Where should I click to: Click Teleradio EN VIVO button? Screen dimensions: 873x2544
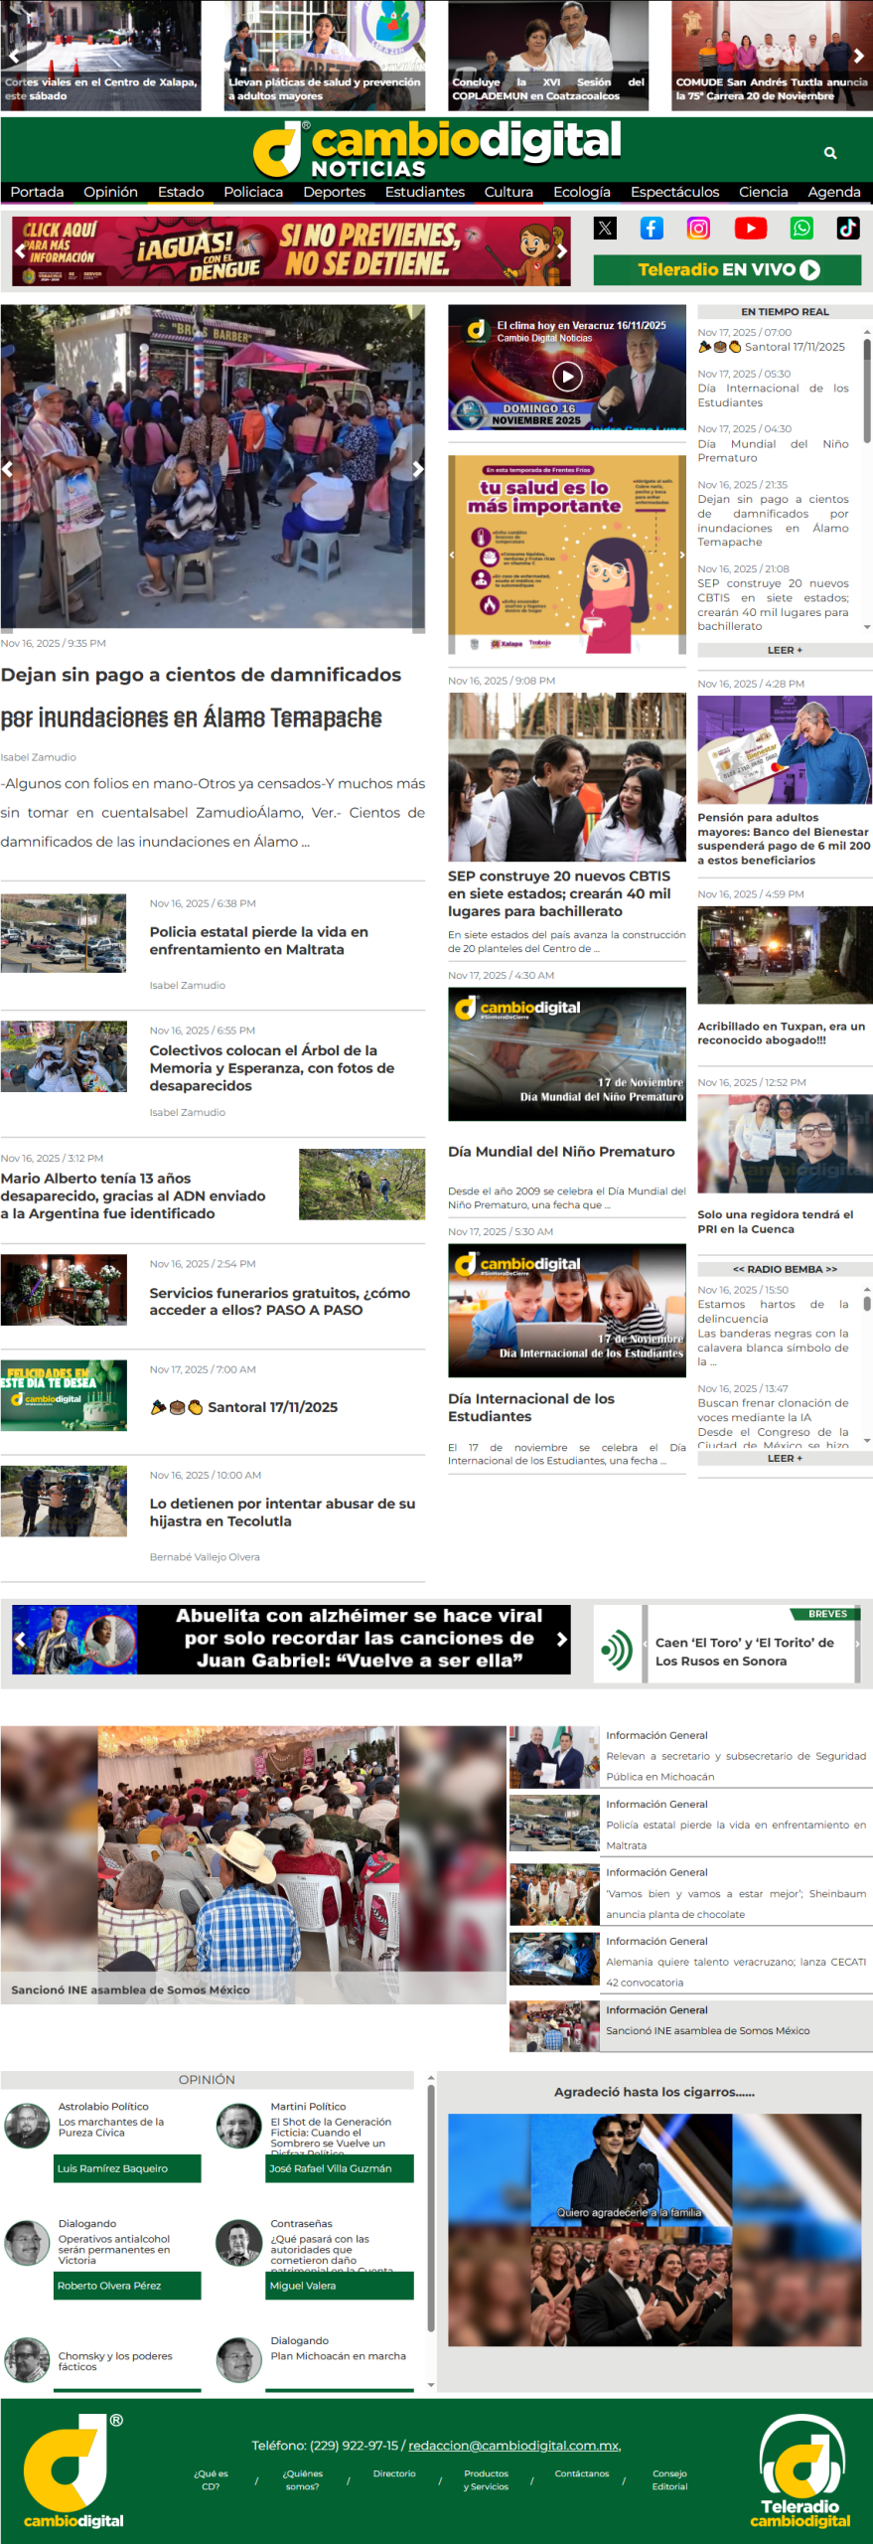pyautogui.click(x=727, y=269)
